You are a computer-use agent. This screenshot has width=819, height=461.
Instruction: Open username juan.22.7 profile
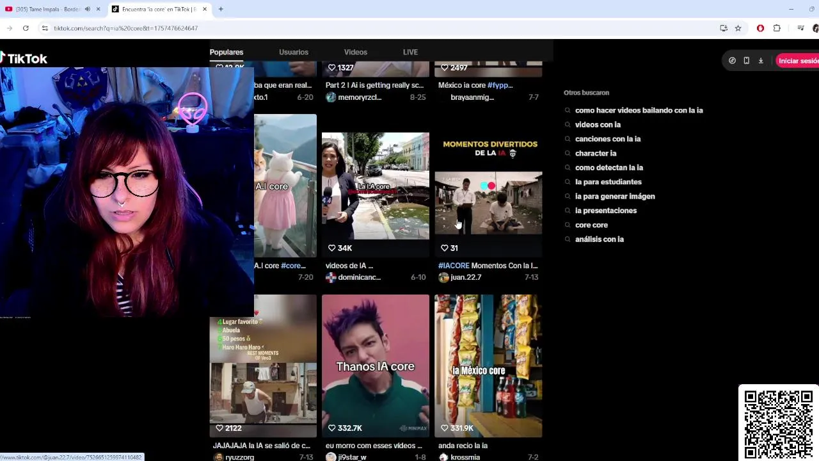(466, 277)
